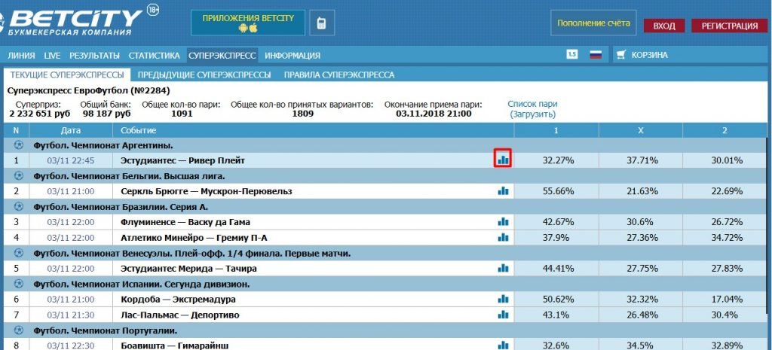Click the Лас-Пальмас — Депортиво event name
This screenshot has width=772, height=350.
179,315
